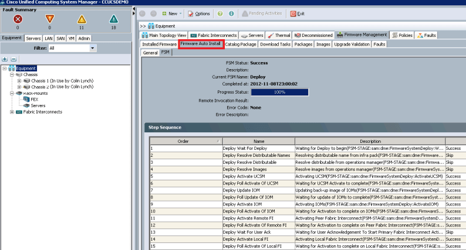Click the warning faults teal triangle icon

[x=114, y=19]
